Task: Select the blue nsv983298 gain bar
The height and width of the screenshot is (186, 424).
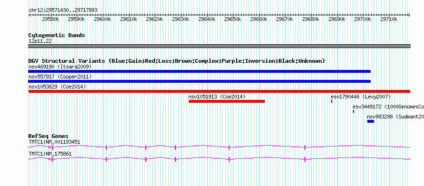Action: point(371,121)
